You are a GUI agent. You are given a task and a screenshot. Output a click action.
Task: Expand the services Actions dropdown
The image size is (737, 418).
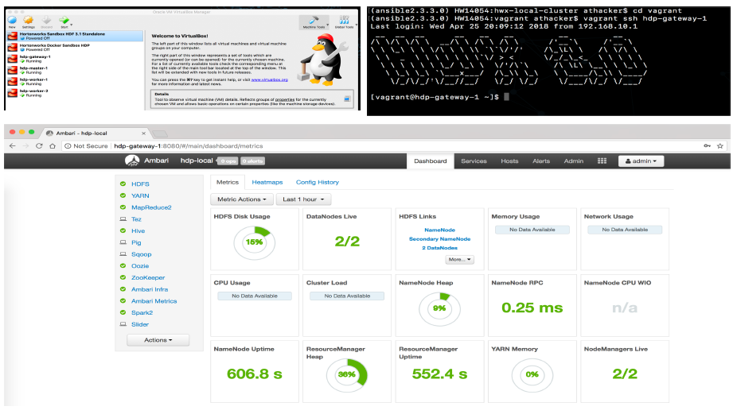coord(158,340)
